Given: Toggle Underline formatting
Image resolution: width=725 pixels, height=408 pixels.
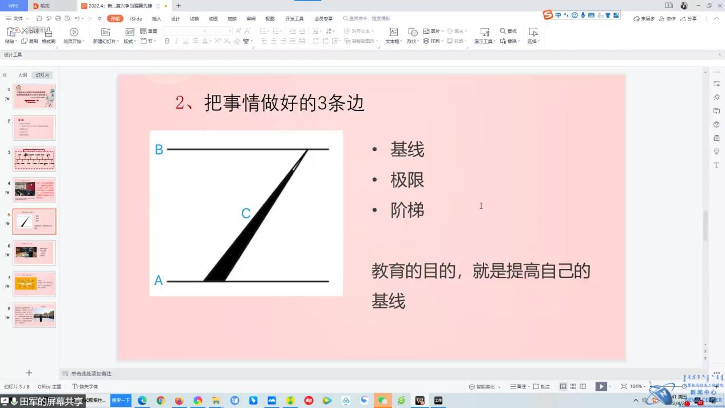Looking at the screenshot, I should tap(186, 41).
